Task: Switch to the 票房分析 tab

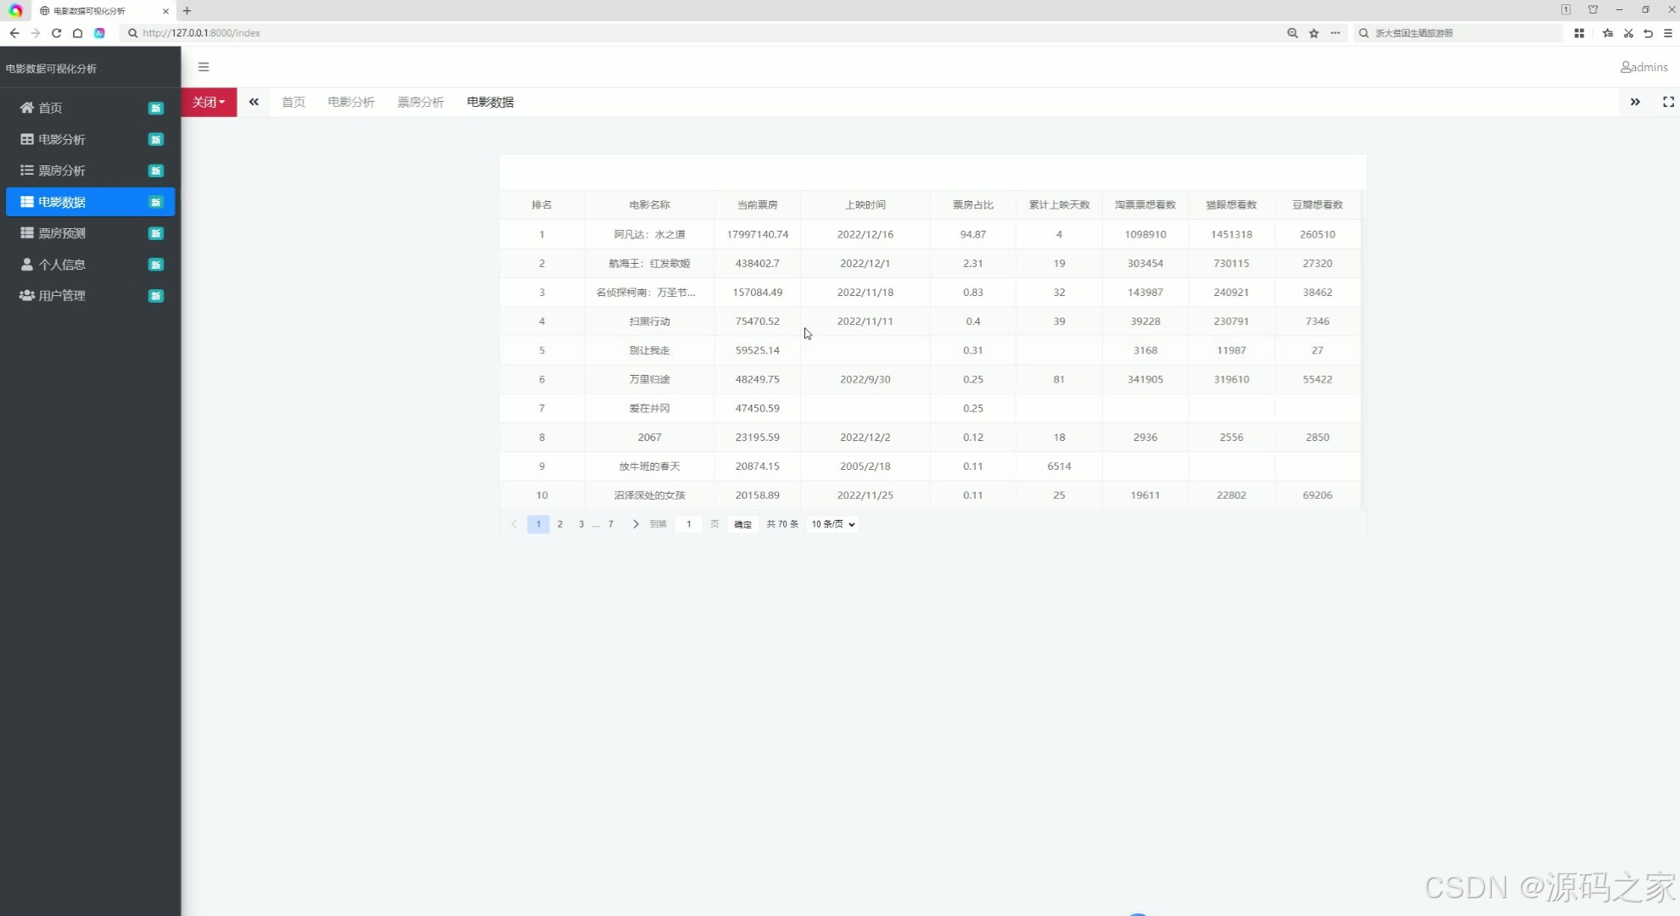Action: click(x=420, y=102)
